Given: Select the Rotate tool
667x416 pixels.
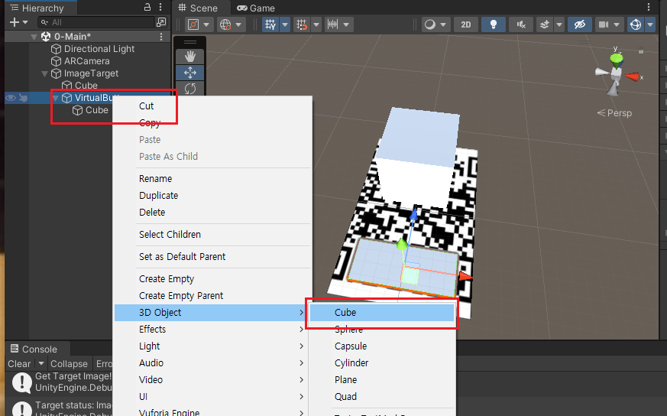Looking at the screenshot, I should (x=190, y=89).
